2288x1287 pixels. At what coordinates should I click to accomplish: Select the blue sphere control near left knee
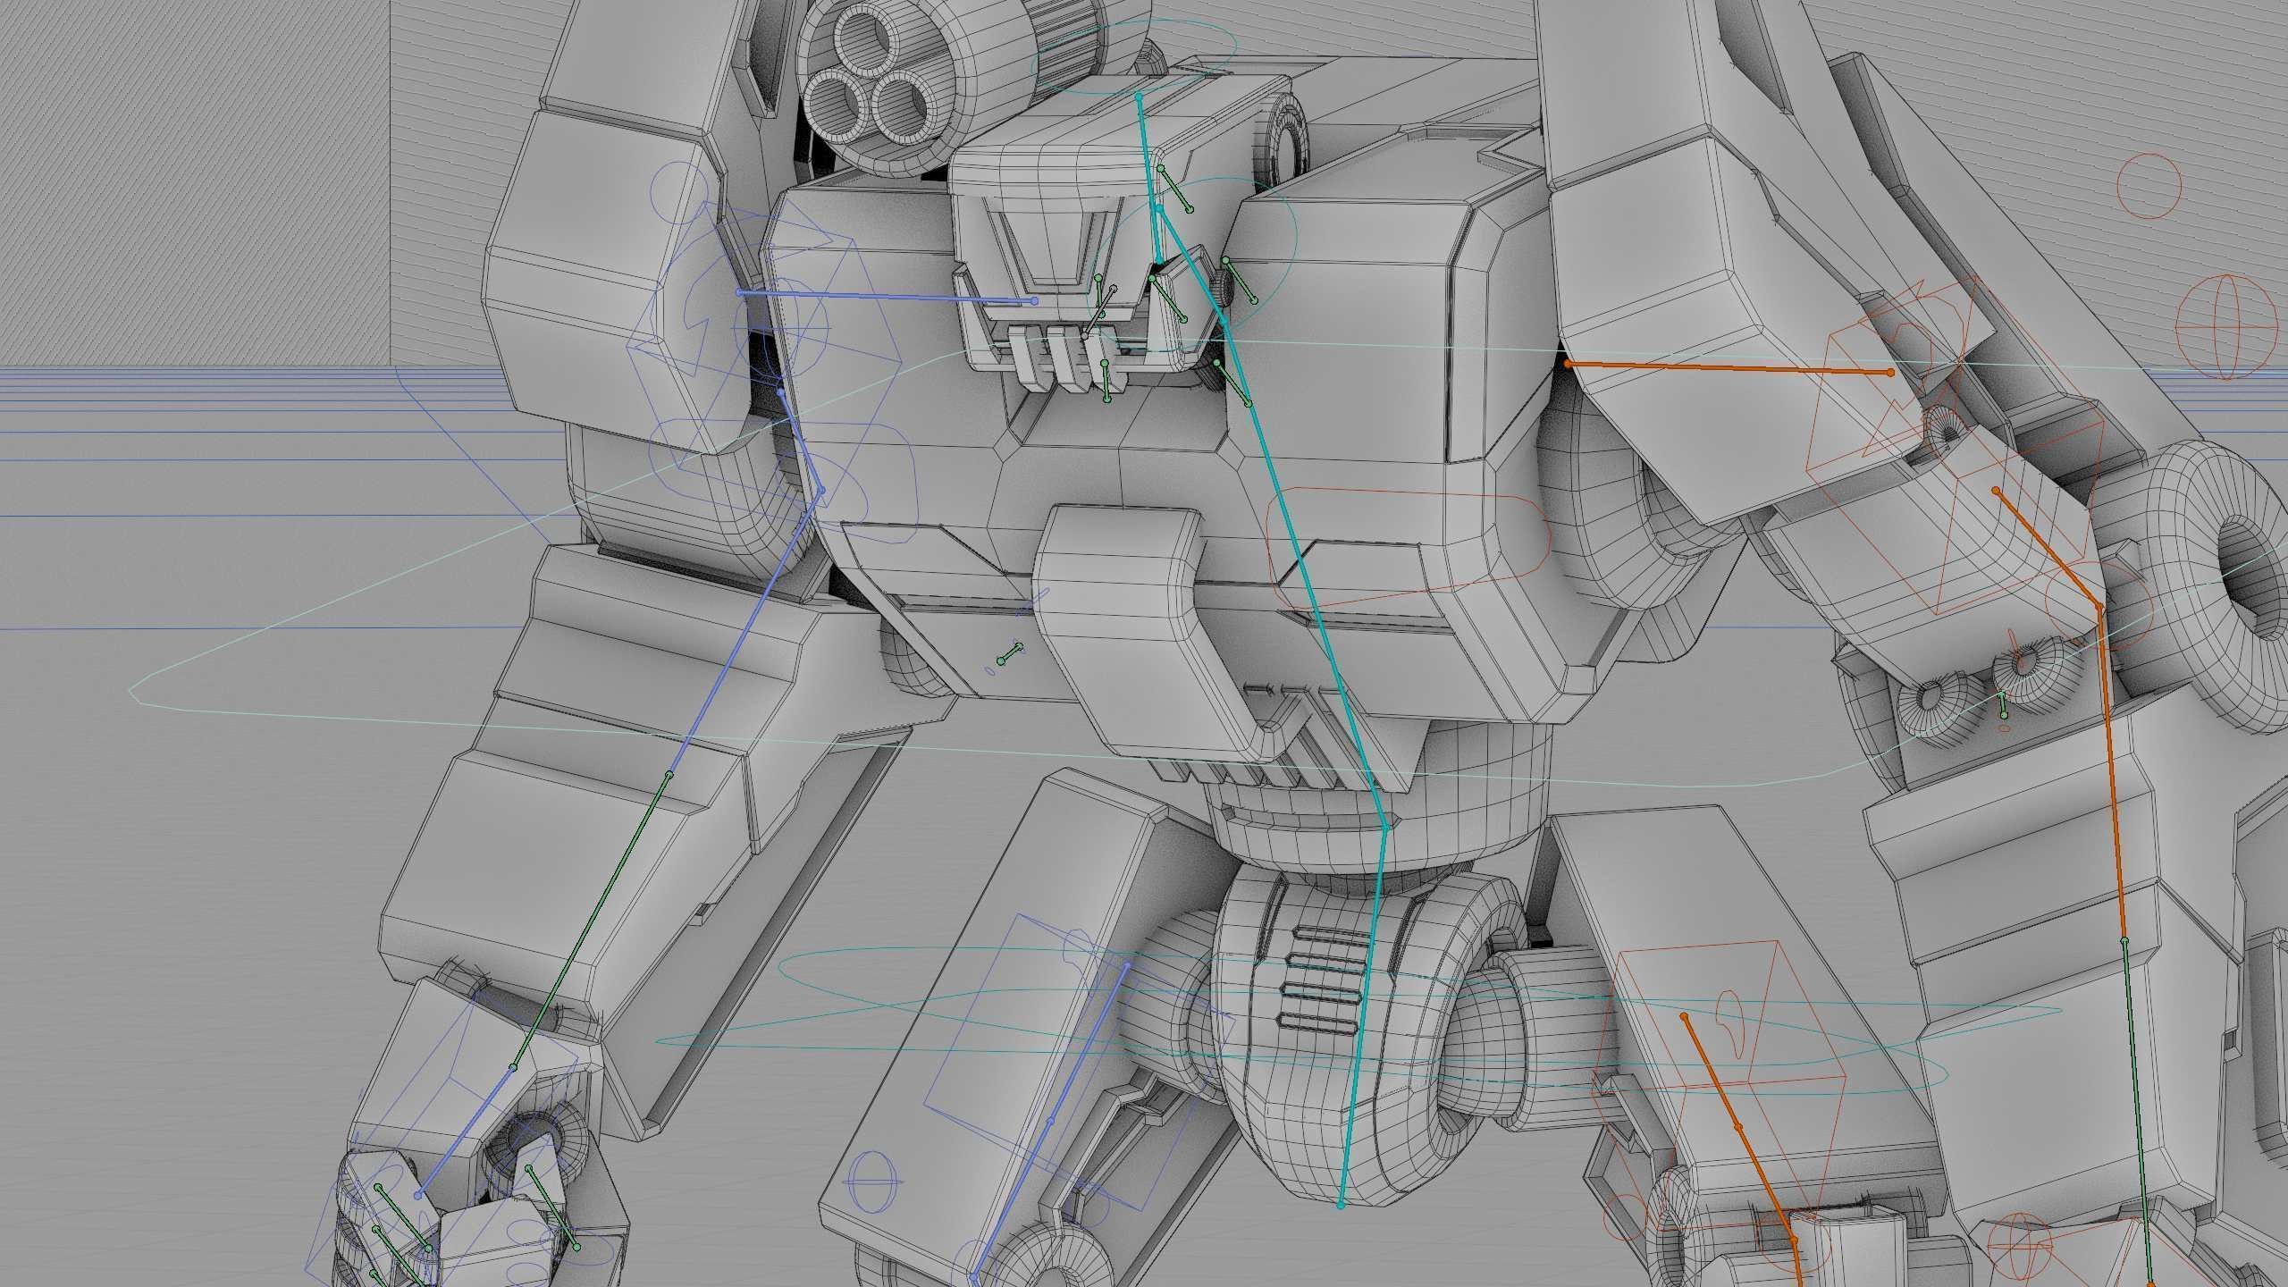click(x=871, y=1181)
